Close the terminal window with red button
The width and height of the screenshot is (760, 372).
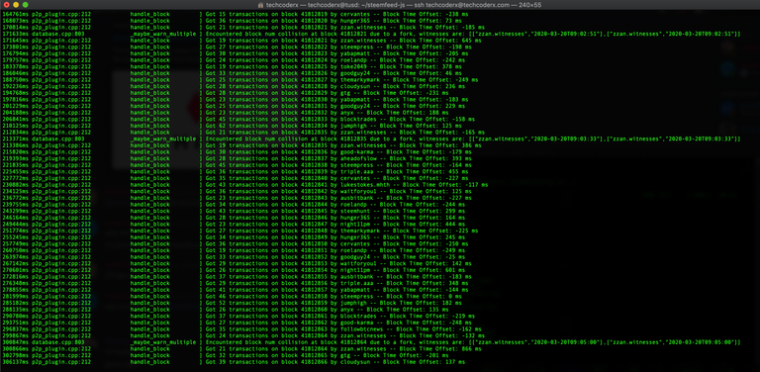click(x=6, y=4)
